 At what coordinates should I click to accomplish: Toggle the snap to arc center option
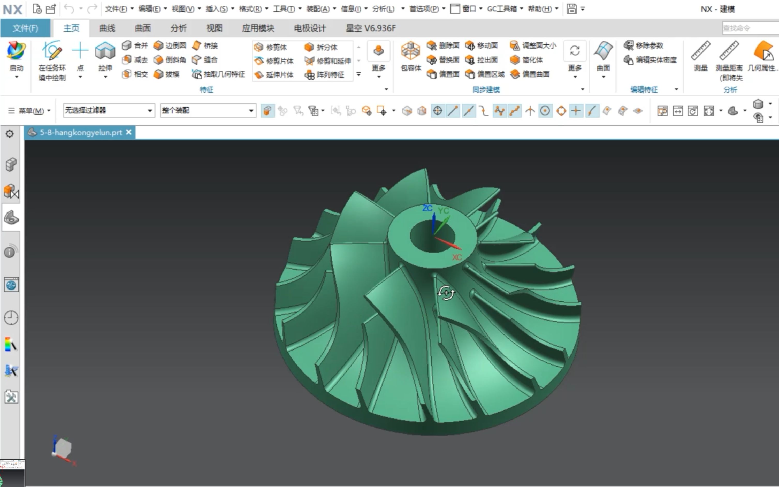point(545,111)
